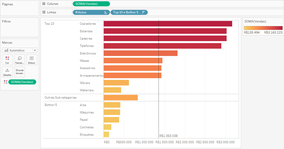The width and height of the screenshot is (284, 149).
Task: Click the Mesas row label
Action: [84, 61]
